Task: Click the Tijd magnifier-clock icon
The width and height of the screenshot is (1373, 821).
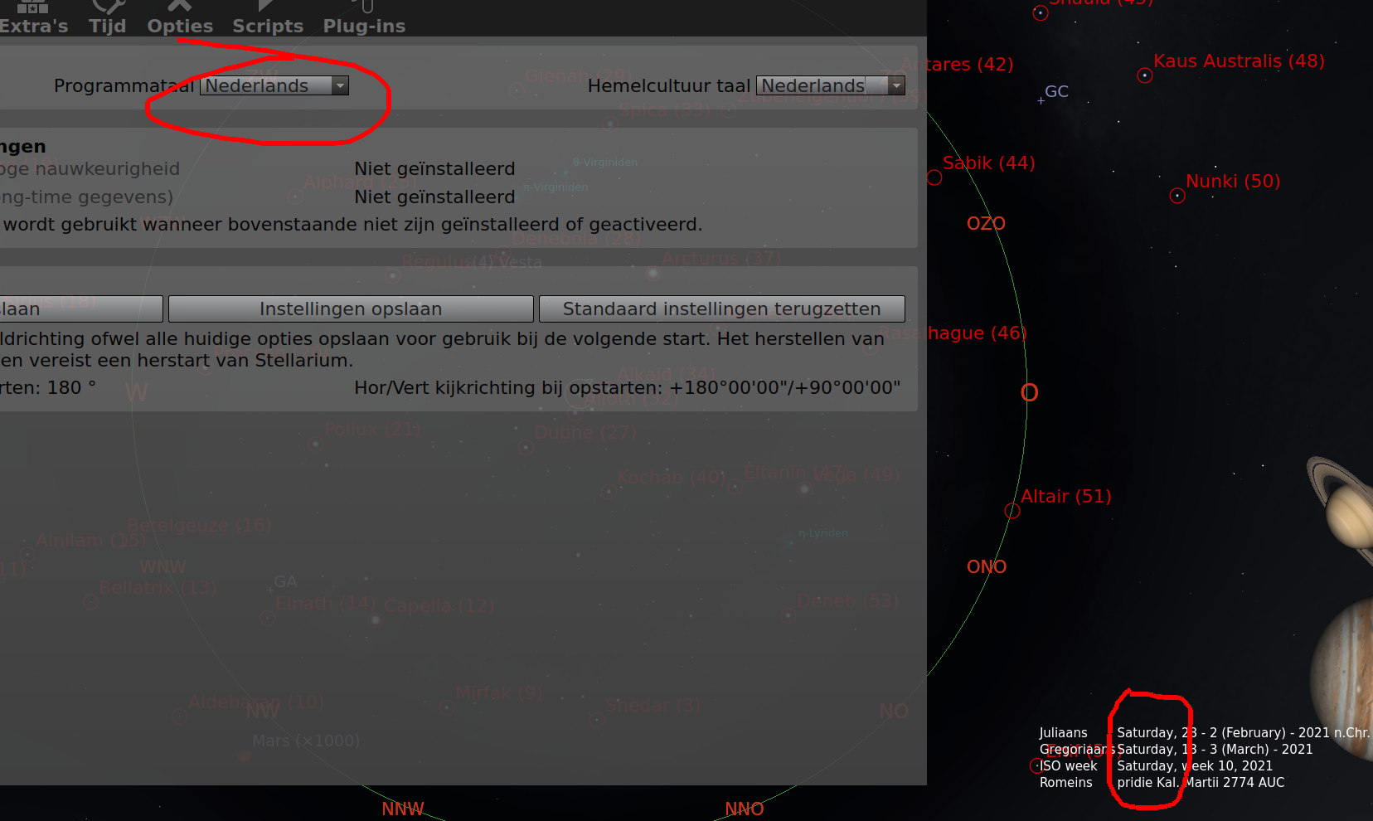Action: 108,7
